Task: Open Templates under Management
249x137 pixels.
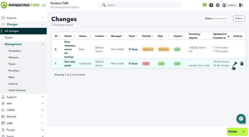Action: pyautogui.click(x=15, y=51)
